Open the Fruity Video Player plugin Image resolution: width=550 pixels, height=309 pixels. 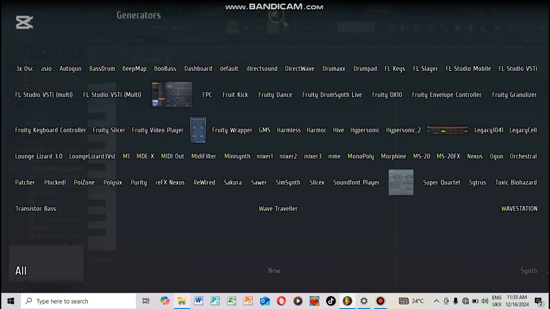point(158,130)
